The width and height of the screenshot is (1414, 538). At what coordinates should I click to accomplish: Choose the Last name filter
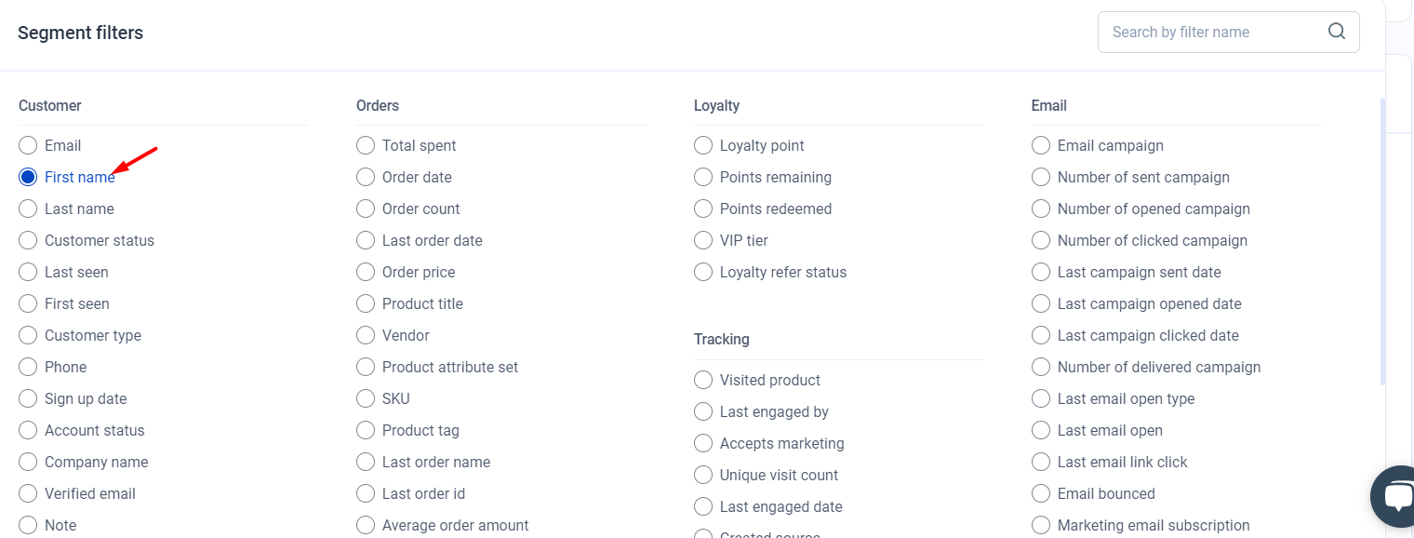[28, 208]
